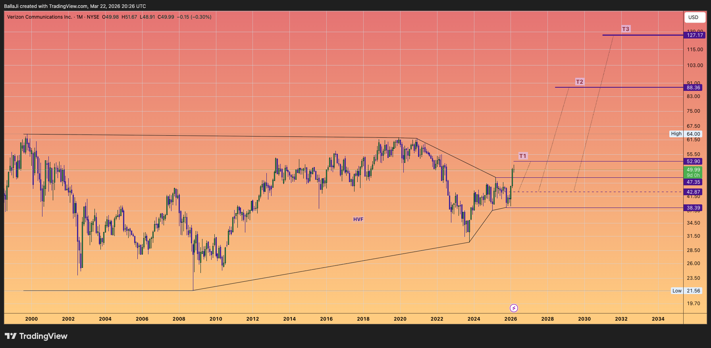711x348 pixels.
Task: Click the 19.70 price scale value
Action: tap(694, 304)
